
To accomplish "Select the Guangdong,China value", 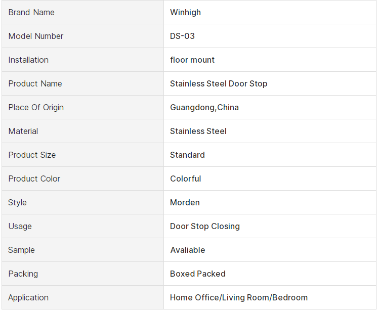I will (204, 107).
